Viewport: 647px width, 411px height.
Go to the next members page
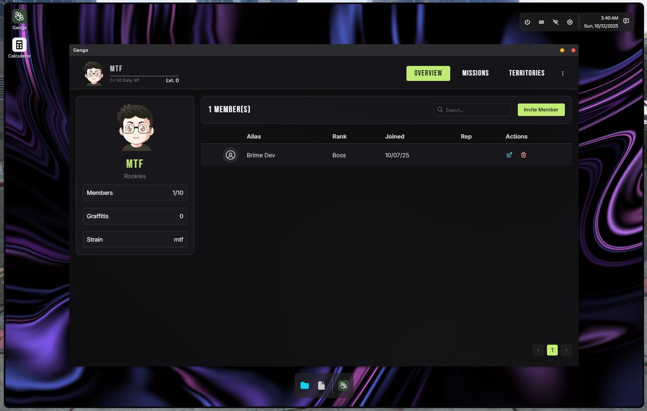click(567, 350)
